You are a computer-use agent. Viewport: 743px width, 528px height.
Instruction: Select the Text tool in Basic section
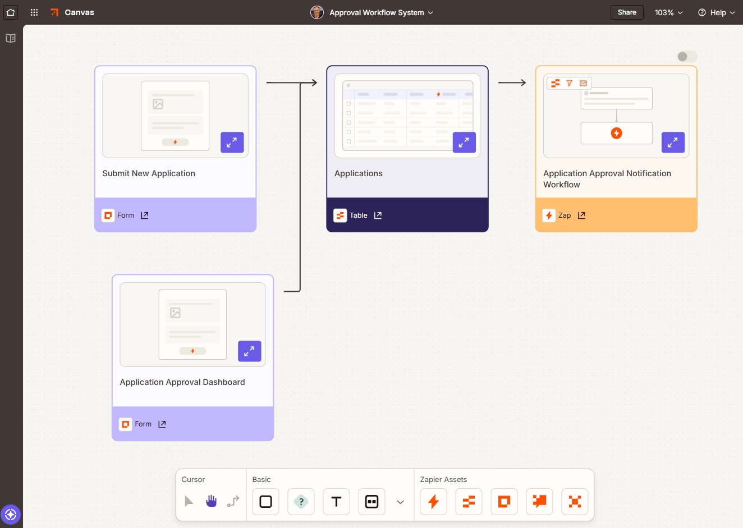(x=336, y=502)
